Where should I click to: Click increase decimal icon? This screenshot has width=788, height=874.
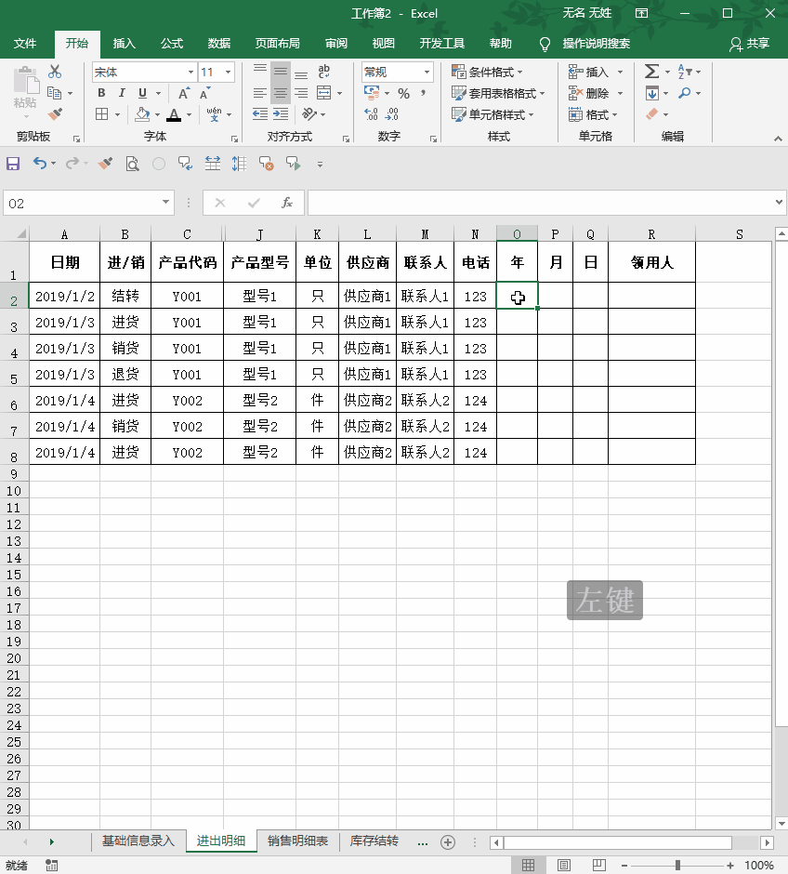(372, 114)
